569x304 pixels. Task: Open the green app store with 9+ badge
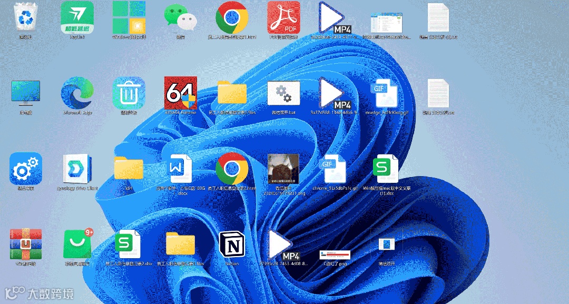point(77,243)
